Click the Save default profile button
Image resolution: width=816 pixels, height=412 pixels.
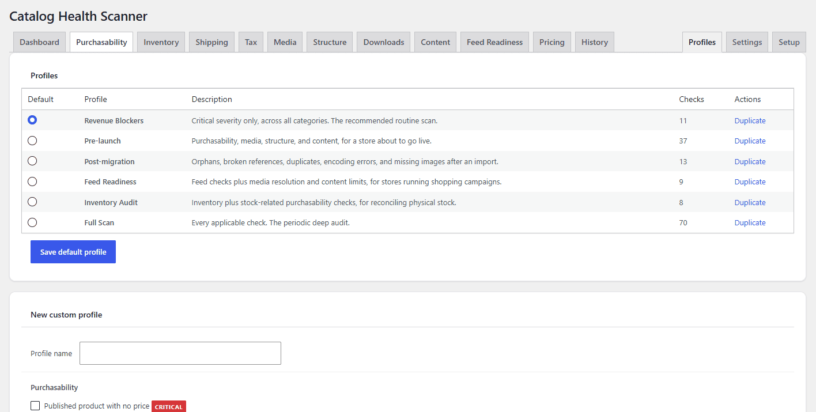[73, 252]
